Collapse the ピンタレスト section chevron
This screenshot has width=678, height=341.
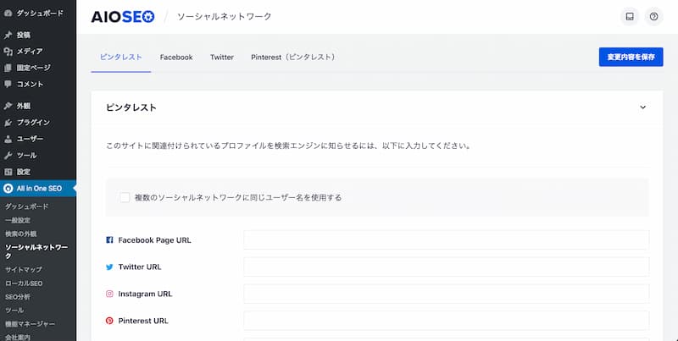[642, 107]
